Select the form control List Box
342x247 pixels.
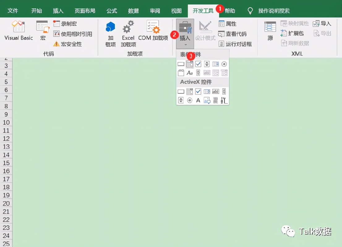[x=216, y=64]
